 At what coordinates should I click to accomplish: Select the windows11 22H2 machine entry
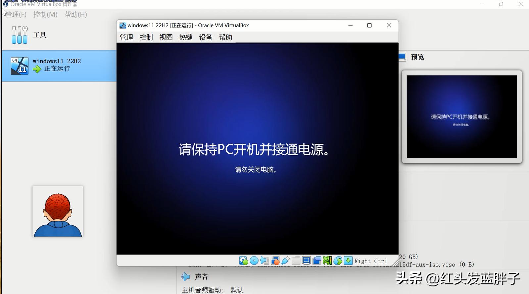click(x=59, y=66)
